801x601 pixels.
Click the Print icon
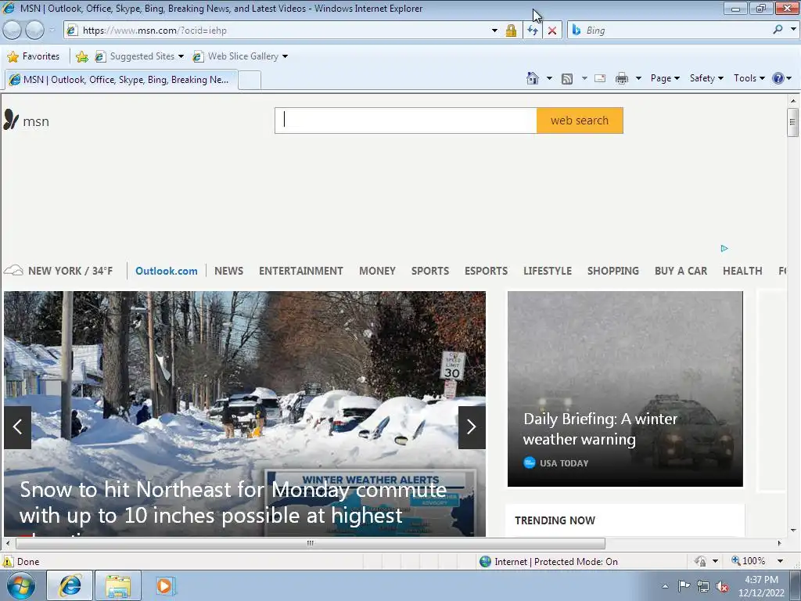pyautogui.click(x=622, y=78)
